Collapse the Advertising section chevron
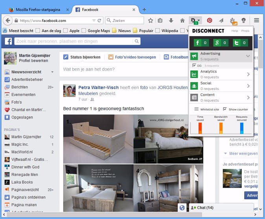The width and height of the screenshot is (265, 219). [248, 56]
